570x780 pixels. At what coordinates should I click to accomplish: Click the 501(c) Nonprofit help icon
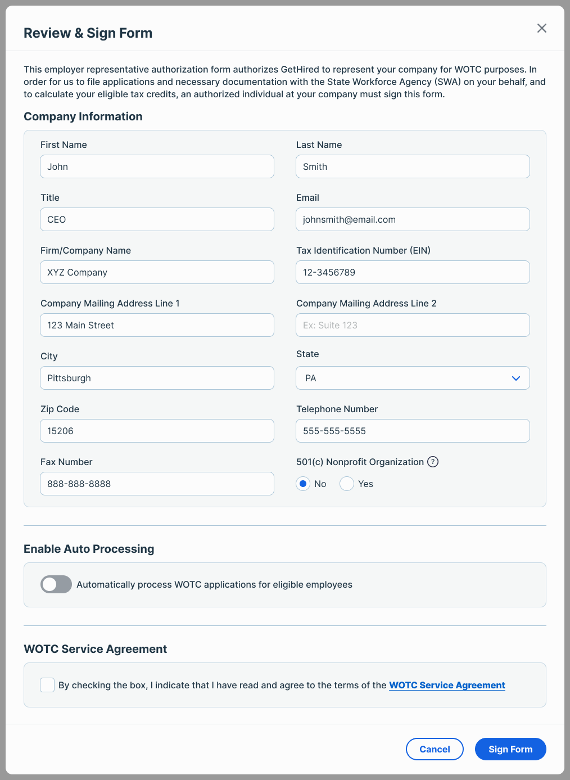tap(433, 462)
